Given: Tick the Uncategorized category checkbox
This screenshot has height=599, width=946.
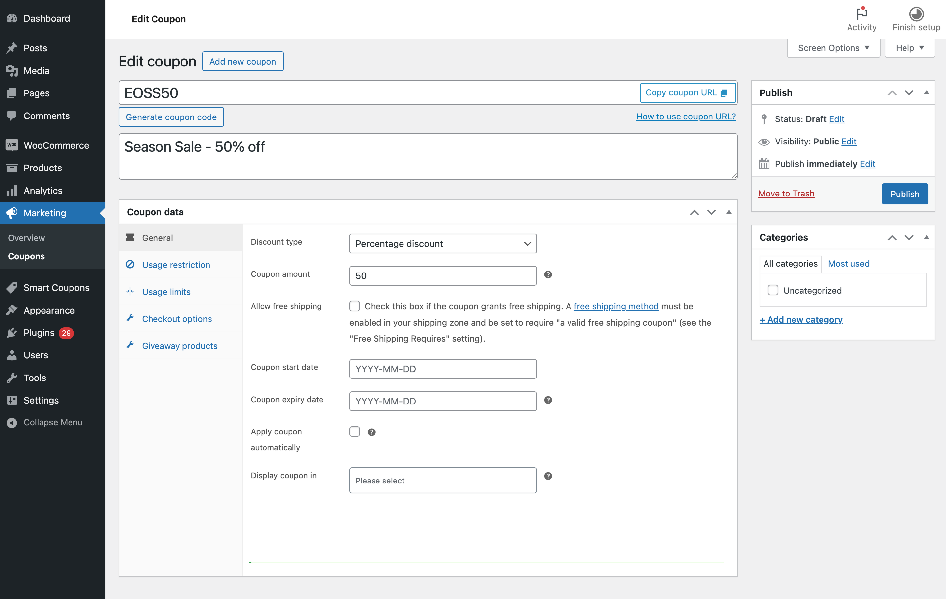Looking at the screenshot, I should click(x=773, y=290).
